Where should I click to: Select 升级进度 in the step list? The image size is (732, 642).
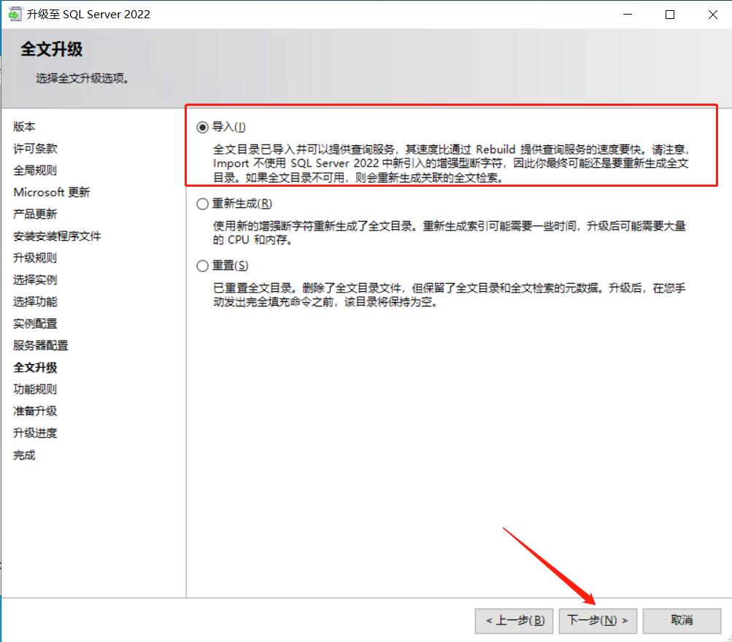pos(35,433)
